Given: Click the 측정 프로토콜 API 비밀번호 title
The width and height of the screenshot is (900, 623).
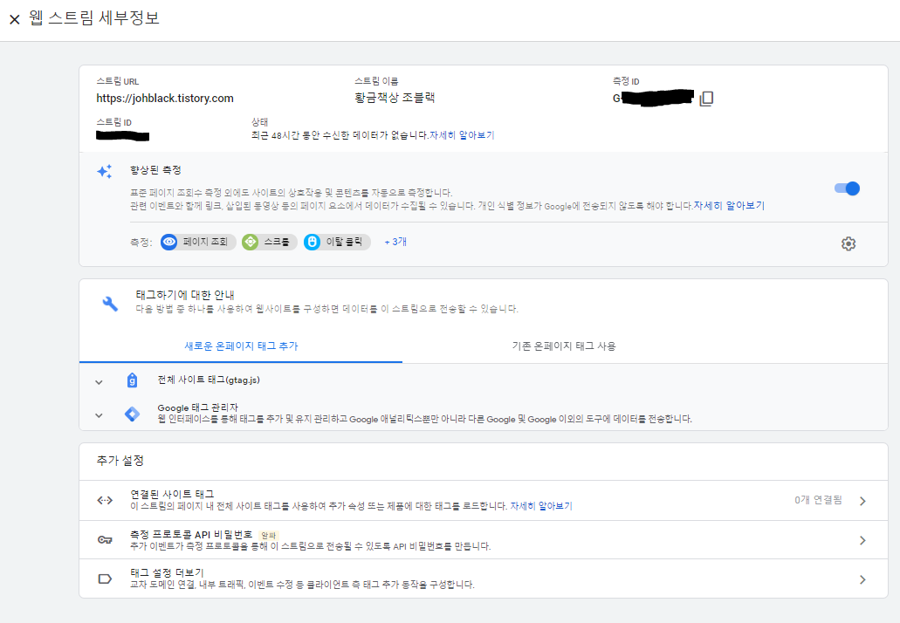Looking at the screenshot, I should (x=191, y=534).
